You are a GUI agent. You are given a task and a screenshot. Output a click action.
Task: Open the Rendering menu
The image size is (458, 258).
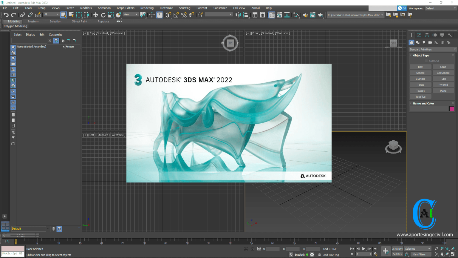coord(147,8)
